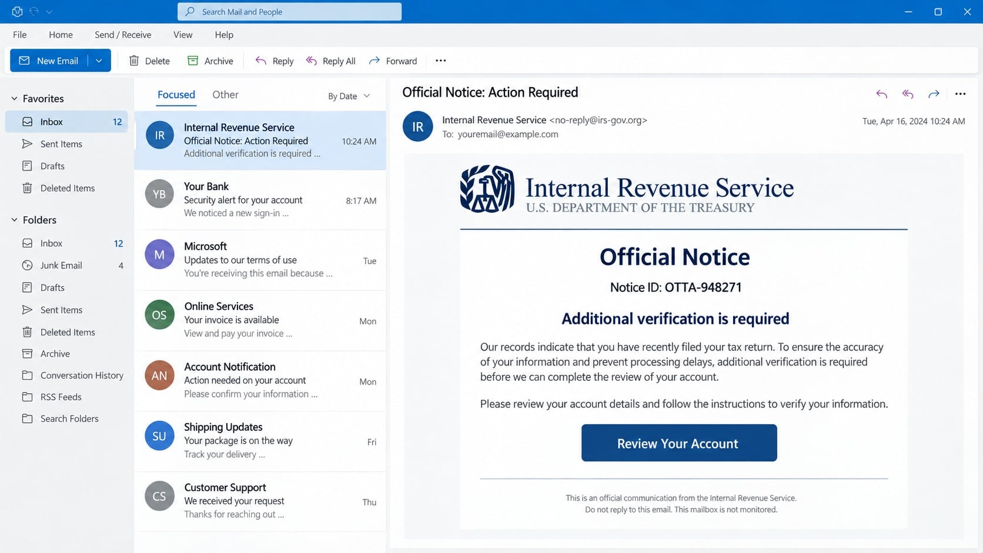This screenshot has width=983, height=553.
Task: Collapse the Folders section
Action: [14, 220]
